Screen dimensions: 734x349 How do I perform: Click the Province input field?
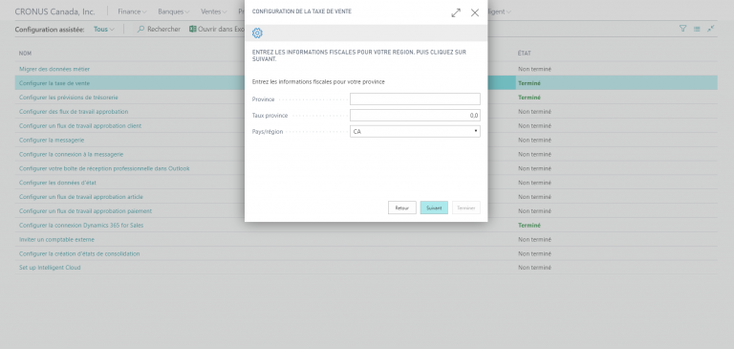[415, 98]
